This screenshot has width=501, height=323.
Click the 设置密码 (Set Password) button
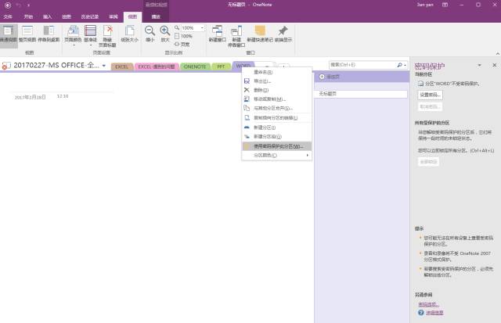click(x=430, y=95)
